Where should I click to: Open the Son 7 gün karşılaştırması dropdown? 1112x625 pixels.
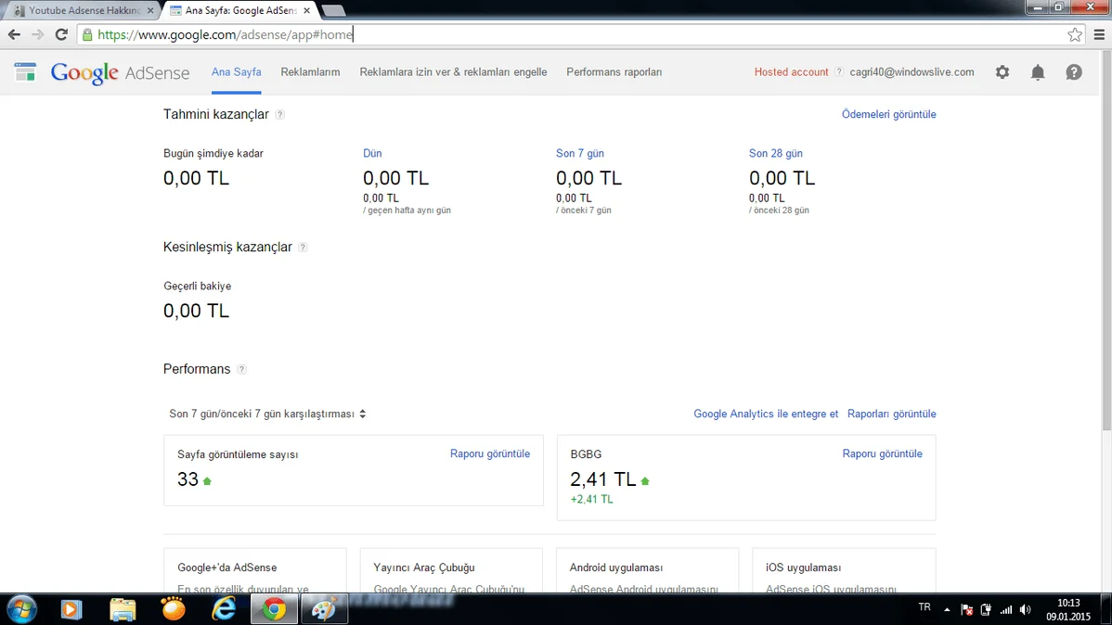[267, 414]
